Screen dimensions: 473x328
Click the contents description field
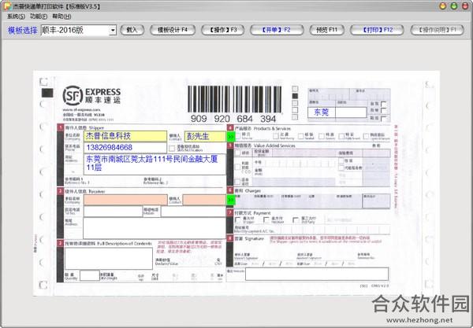(109, 259)
